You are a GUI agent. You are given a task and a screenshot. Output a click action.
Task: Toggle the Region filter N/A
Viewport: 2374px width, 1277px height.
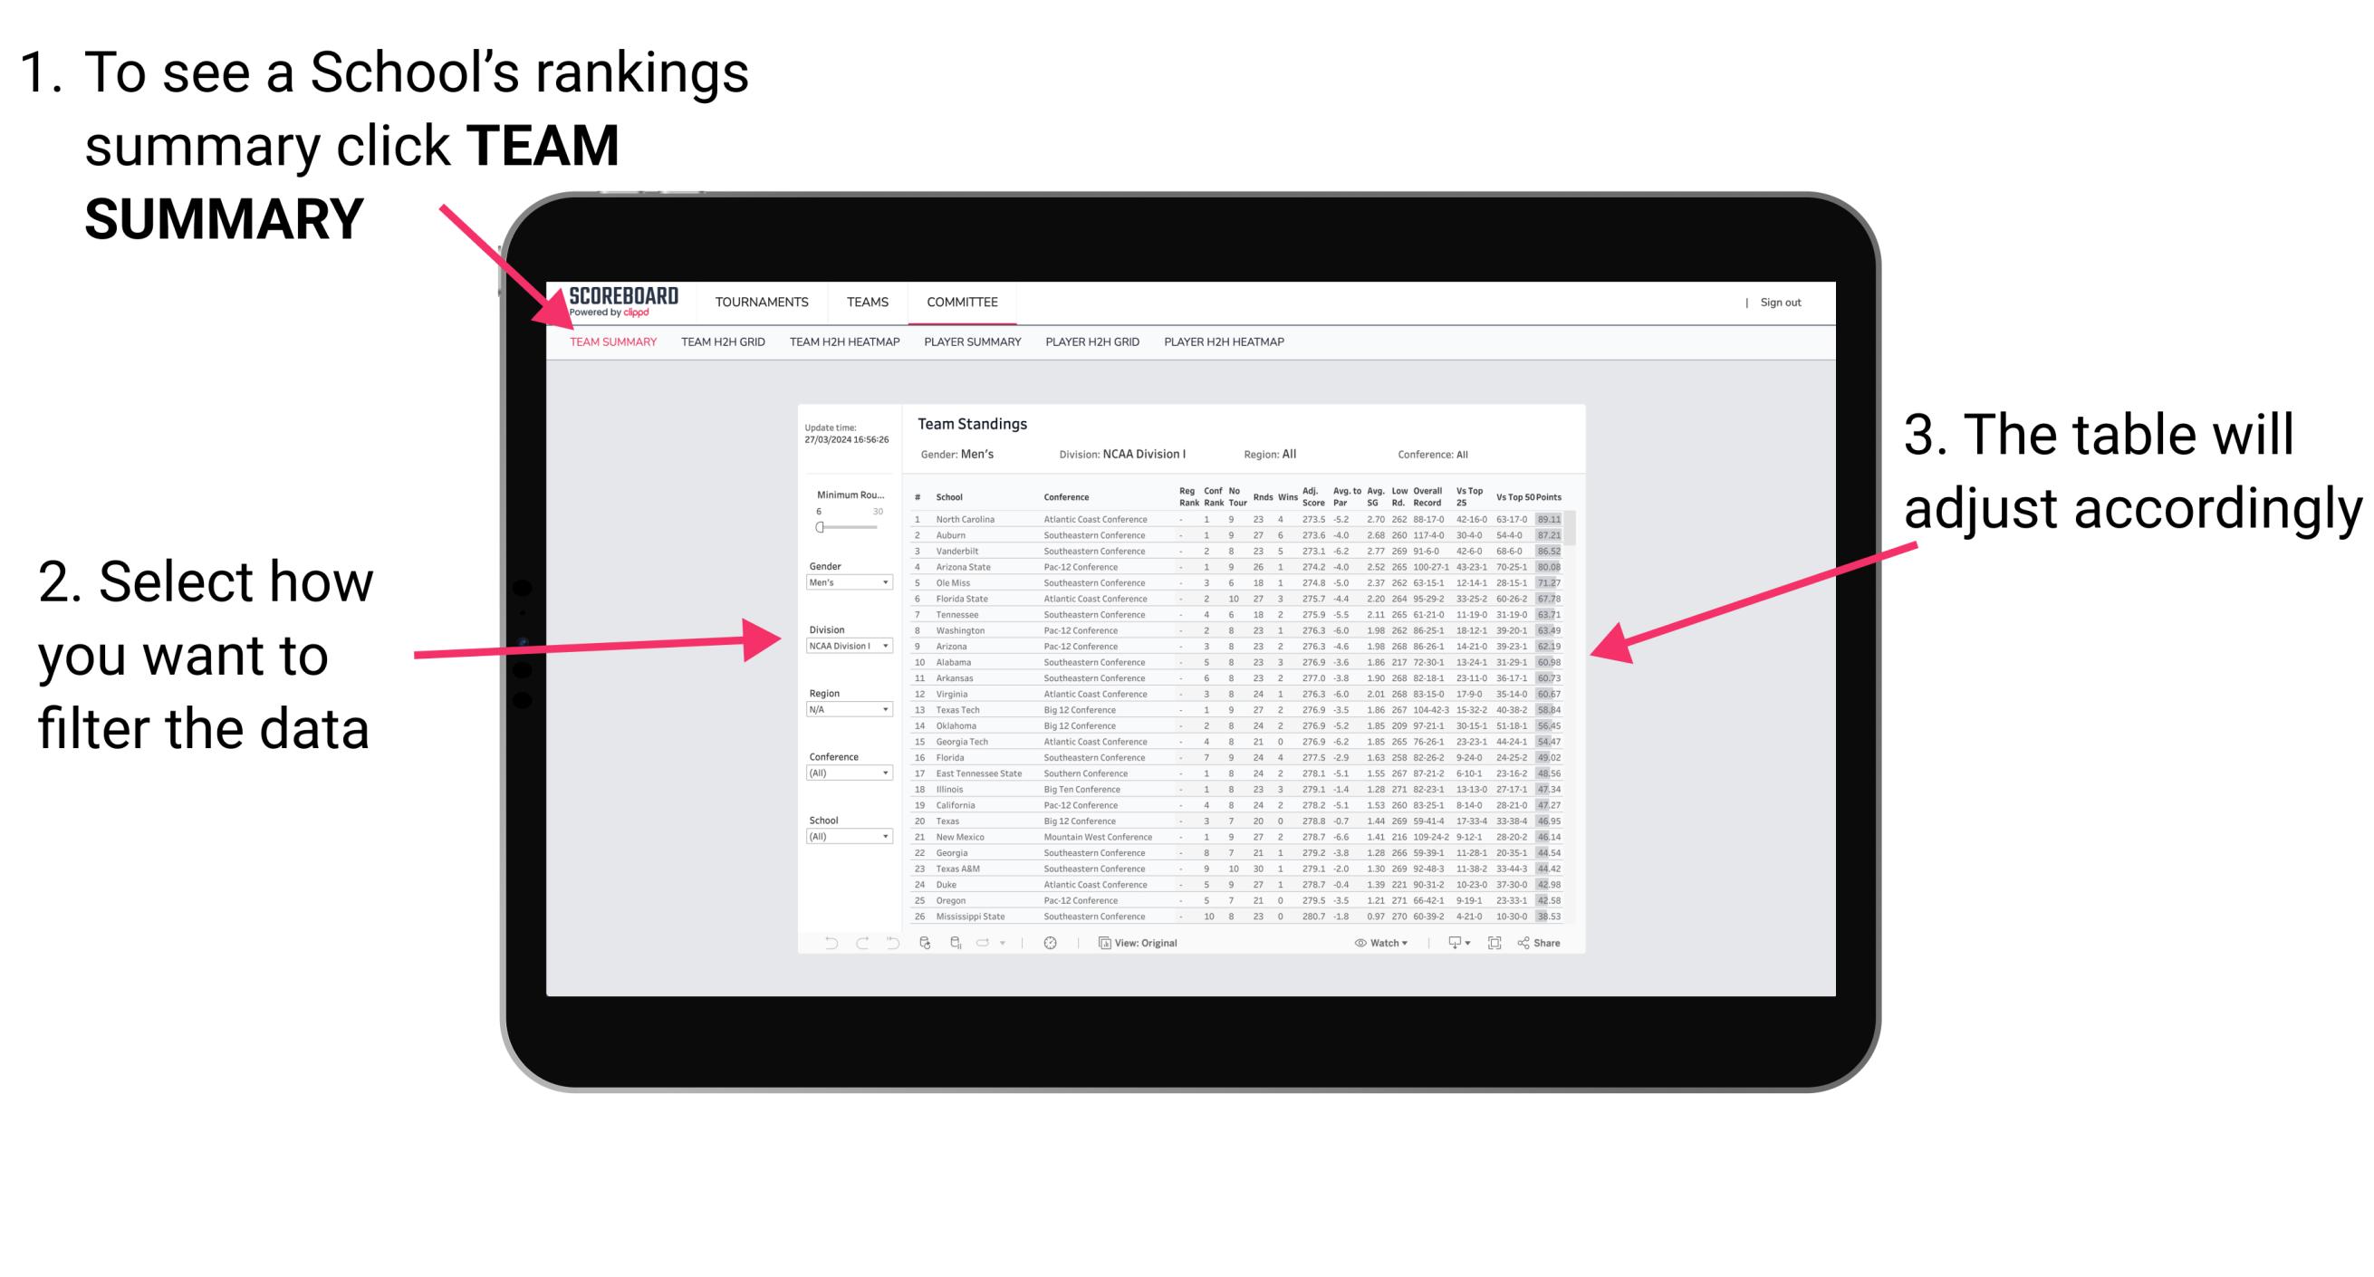[x=857, y=709]
